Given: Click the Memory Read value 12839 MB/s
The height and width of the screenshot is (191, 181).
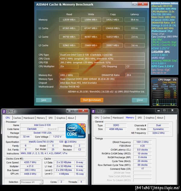Looking at the screenshot, I should pyautogui.click(x=69, y=20).
